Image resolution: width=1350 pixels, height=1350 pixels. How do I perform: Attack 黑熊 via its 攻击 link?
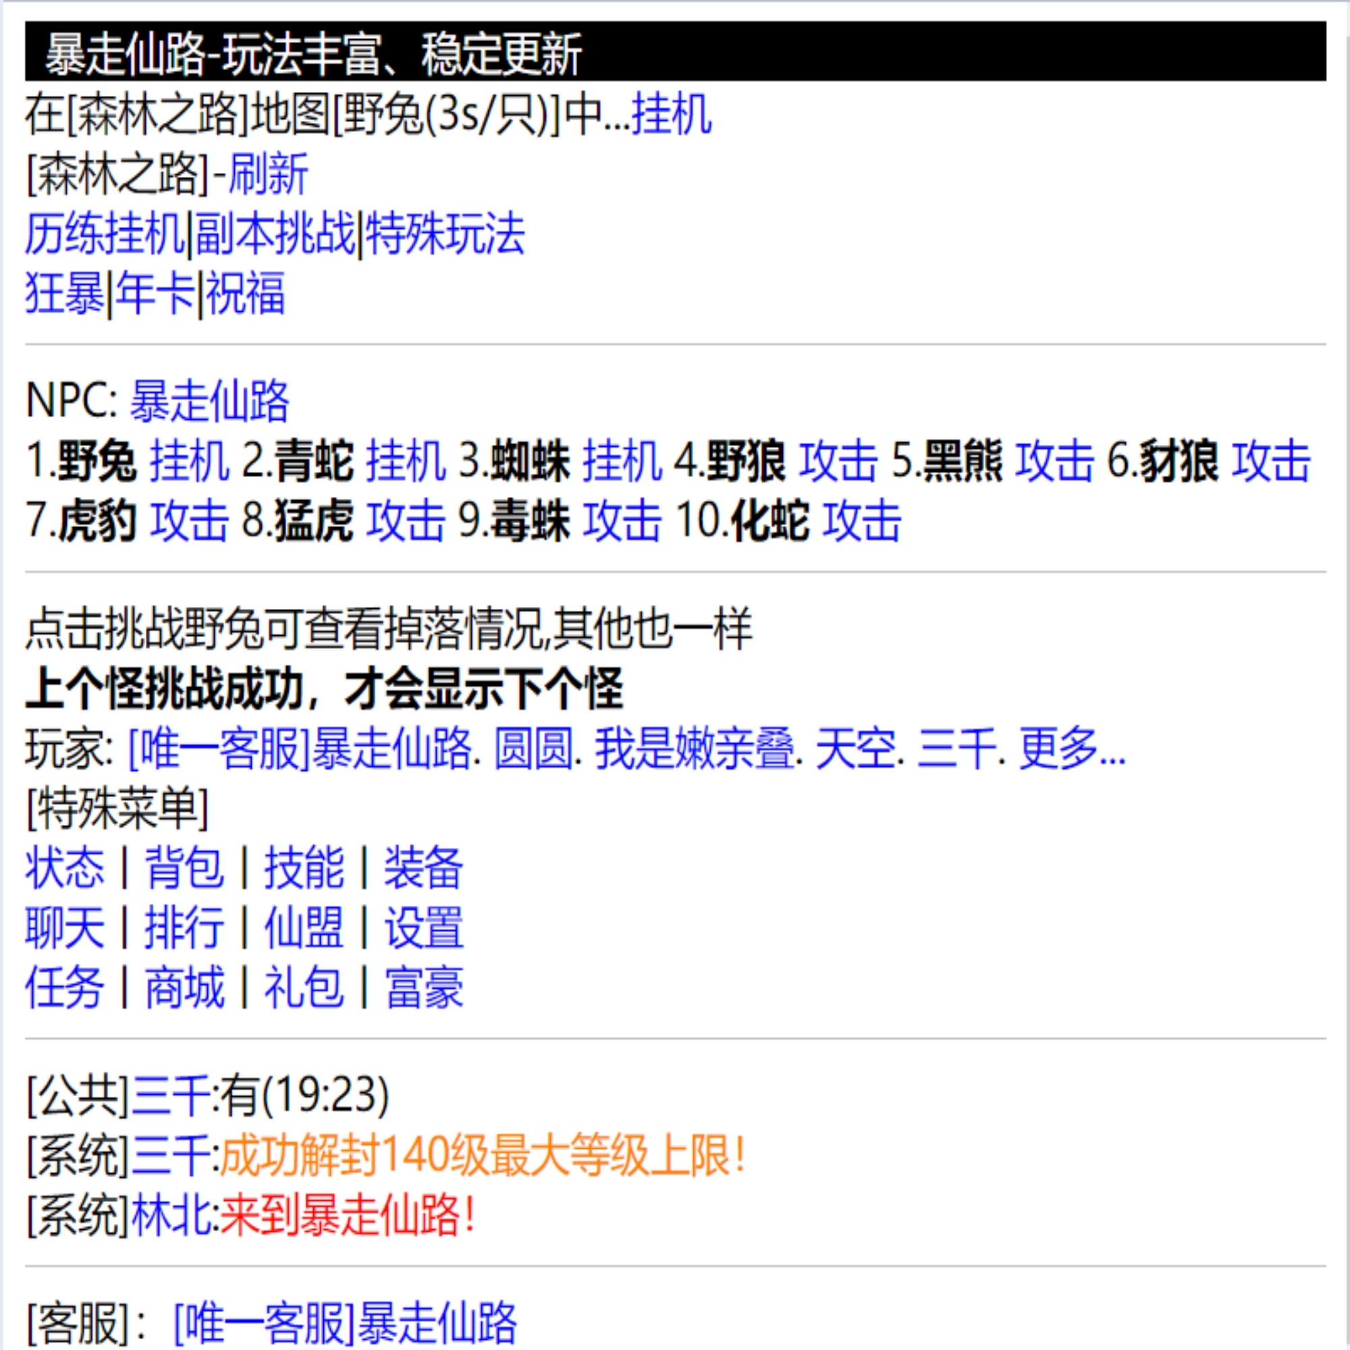pos(1054,461)
